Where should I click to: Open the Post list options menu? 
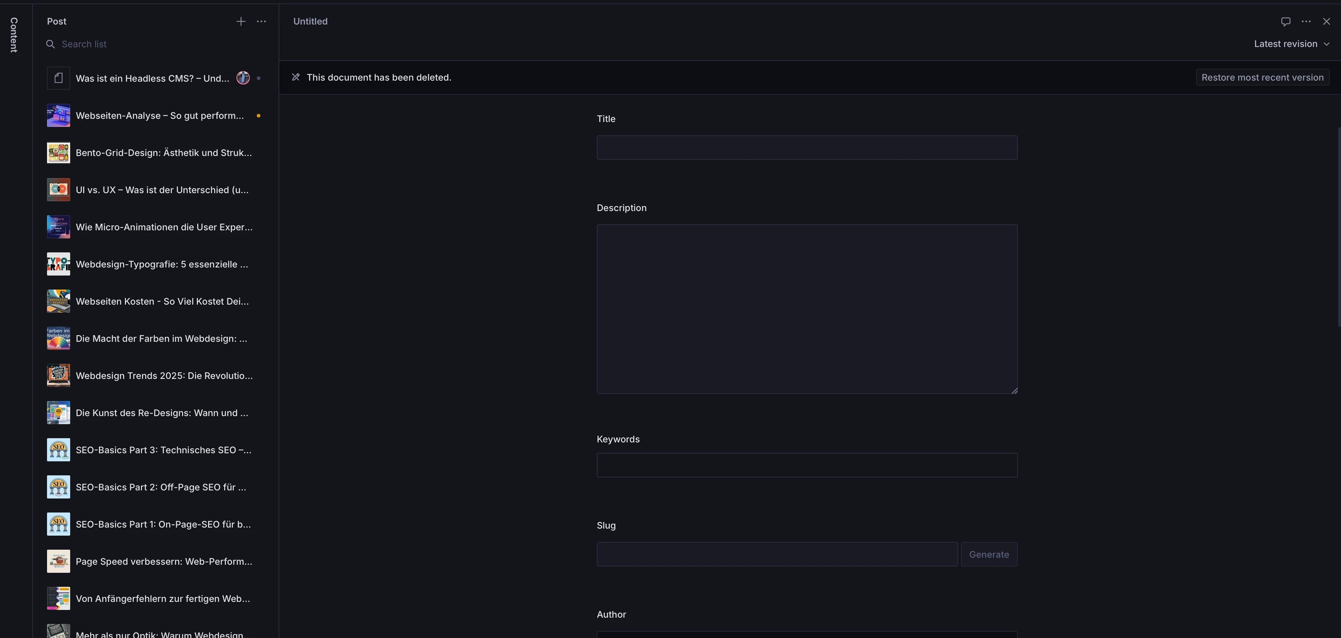tap(261, 21)
